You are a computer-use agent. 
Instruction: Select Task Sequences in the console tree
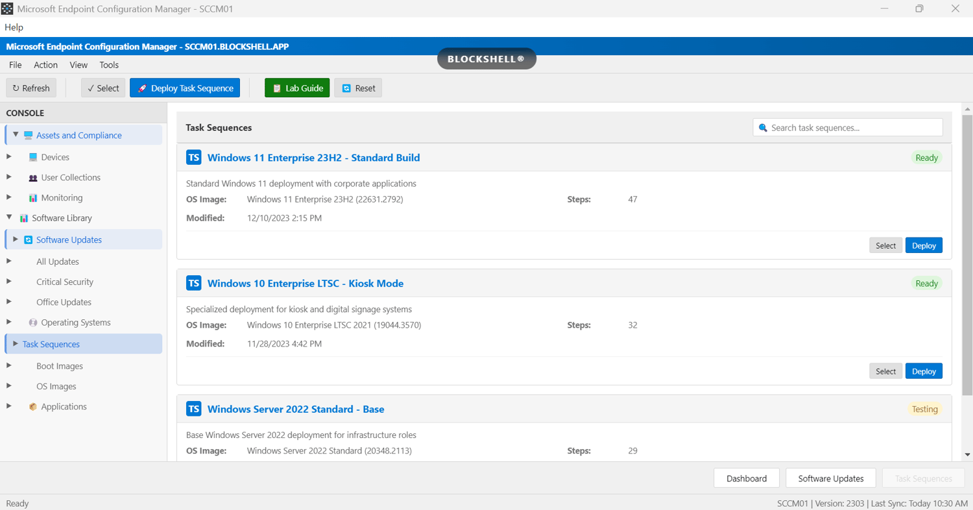pos(83,344)
